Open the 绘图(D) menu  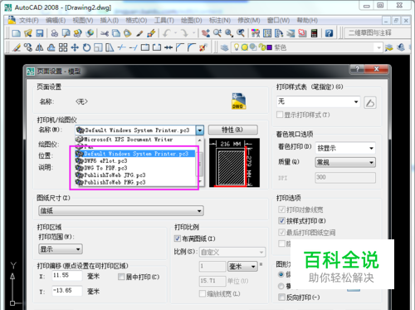(192, 20)
